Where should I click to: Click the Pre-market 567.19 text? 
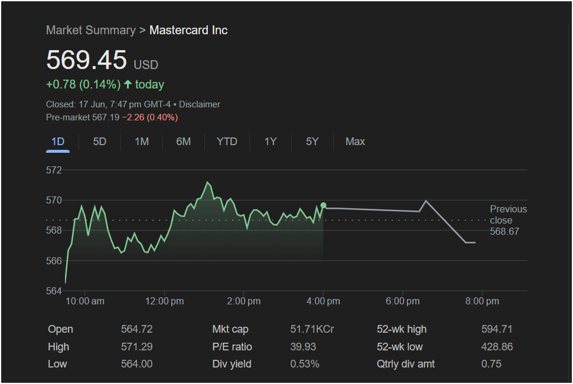click(83, 117)
